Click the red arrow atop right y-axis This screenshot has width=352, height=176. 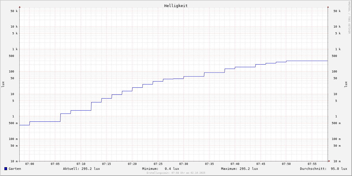click(x=328, y=7)
